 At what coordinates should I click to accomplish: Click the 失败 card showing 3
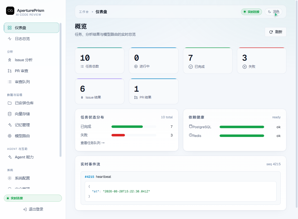(262, 61)
